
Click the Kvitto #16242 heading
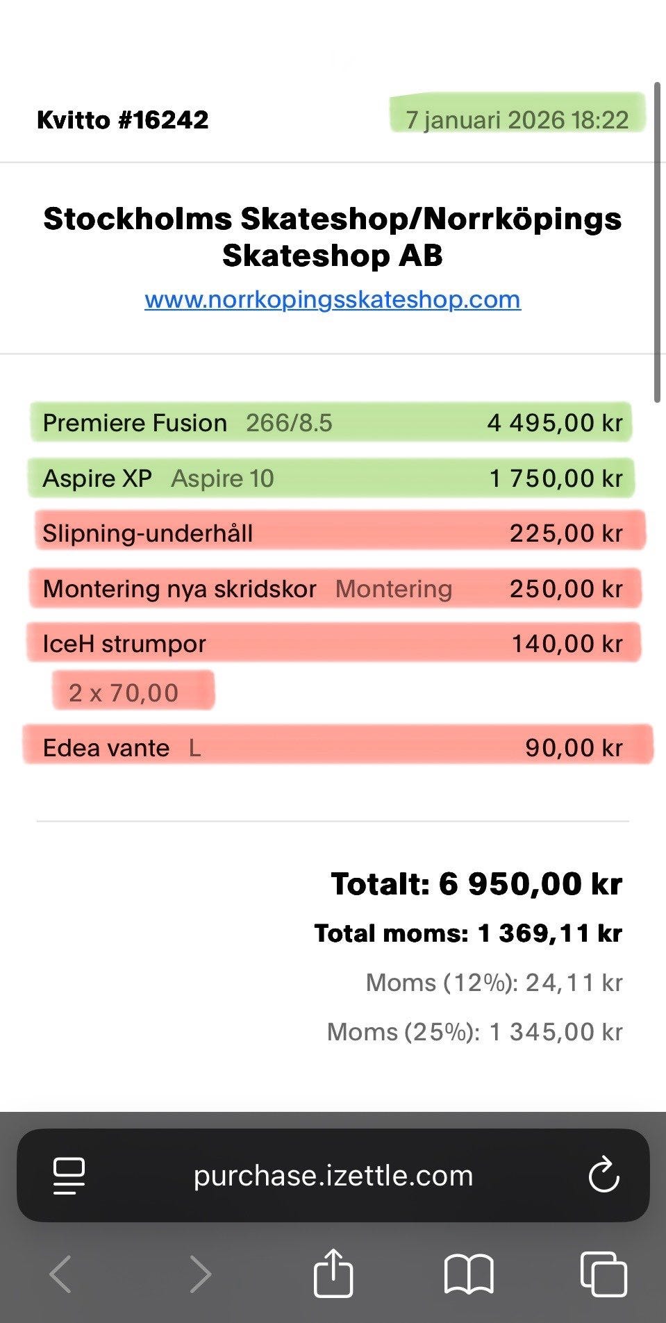pyautogui.click(x=123, y=119)
